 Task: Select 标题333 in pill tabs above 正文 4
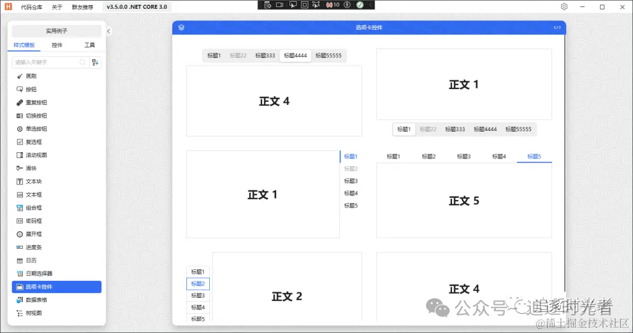(x=265, y=56)
